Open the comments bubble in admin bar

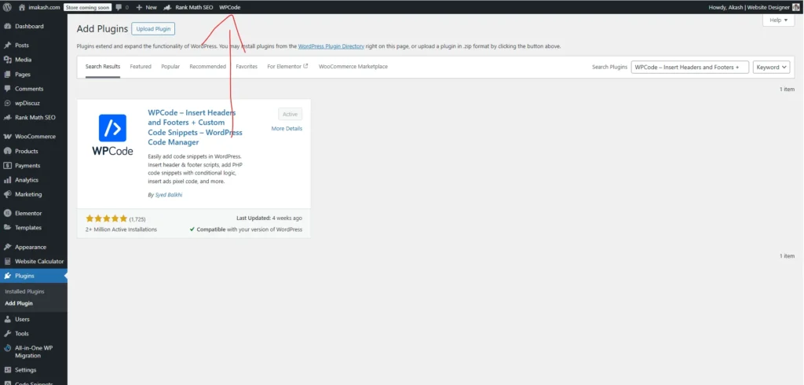pyautogui.click(x=121, y=7)
